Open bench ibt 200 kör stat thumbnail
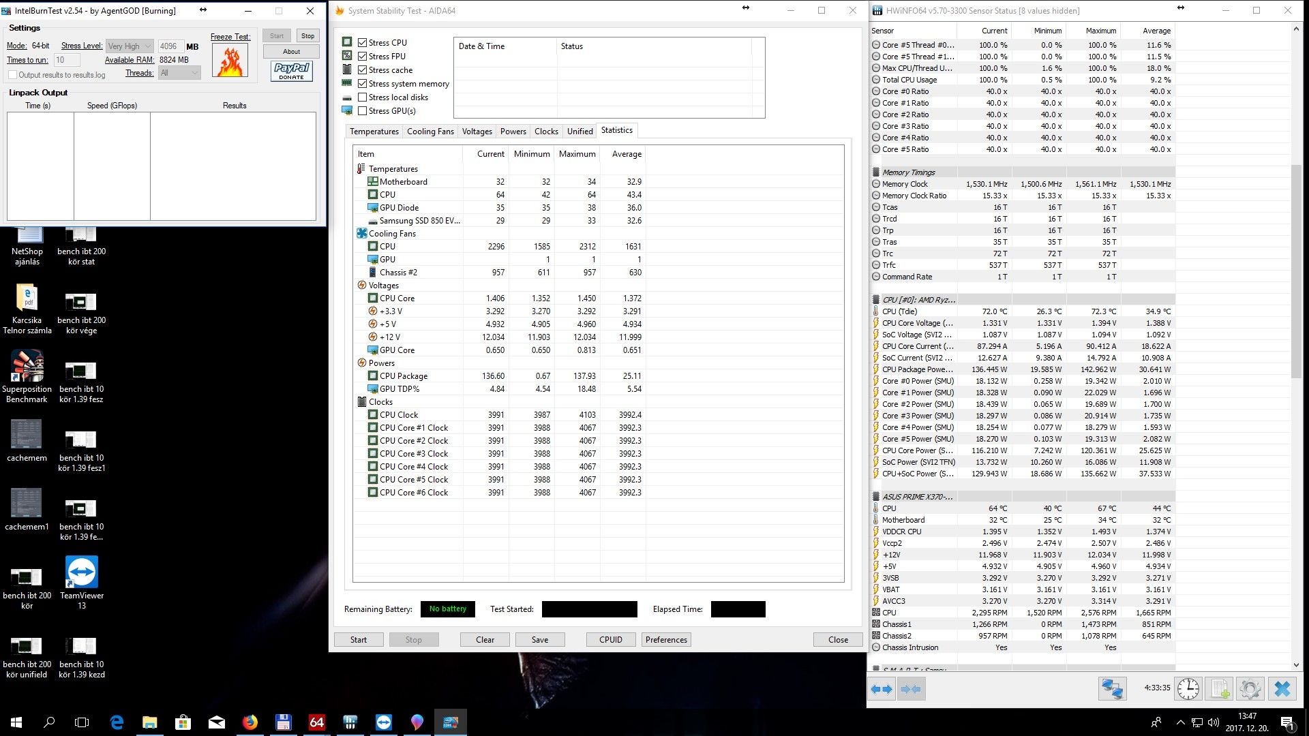Viewport: 1309px width, 736px height. [82, 247]
